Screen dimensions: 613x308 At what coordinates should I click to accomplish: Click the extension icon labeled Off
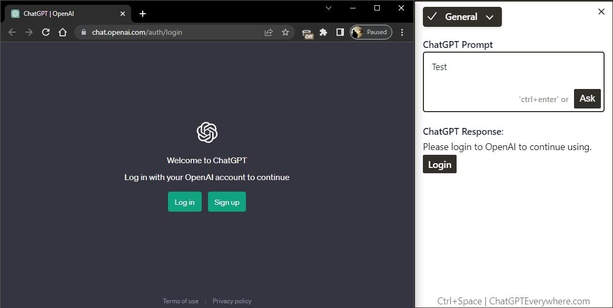coord(308,34)
